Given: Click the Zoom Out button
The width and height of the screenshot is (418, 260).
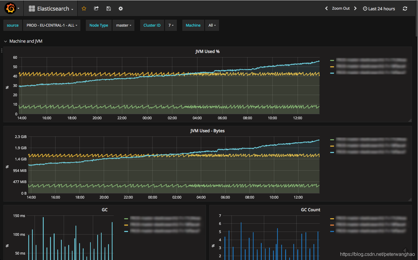Looking at the screenshot, I should tap(340, 8).
